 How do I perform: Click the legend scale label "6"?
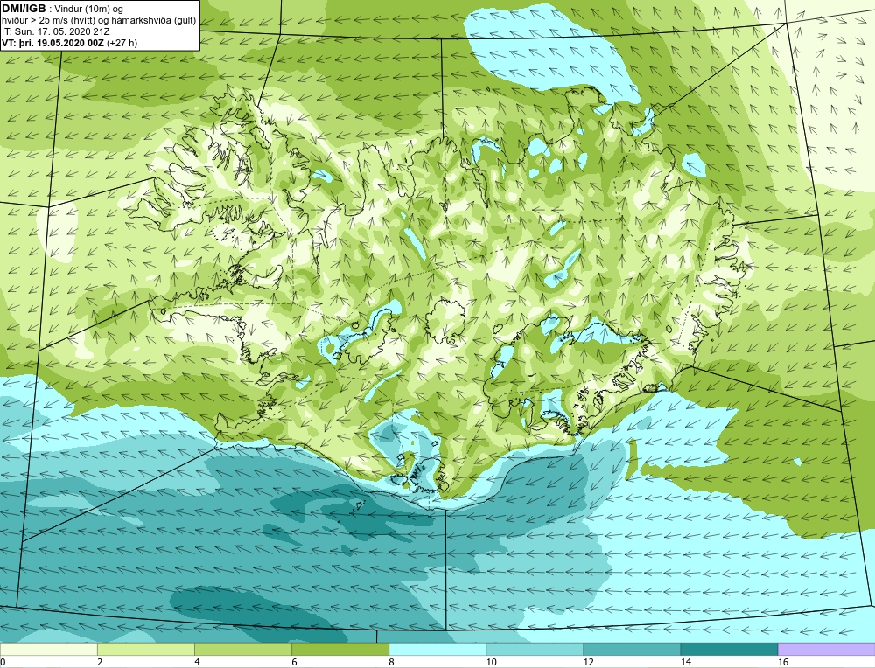click(294, 662)
